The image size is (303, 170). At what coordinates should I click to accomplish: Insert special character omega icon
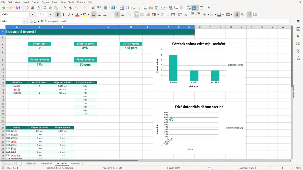(x=163, y=8)
